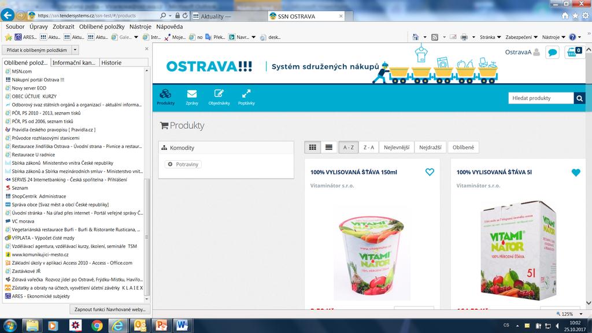Open the Zabezpečení dropdown
Screen dimensions: 592x333
[521, 37]
